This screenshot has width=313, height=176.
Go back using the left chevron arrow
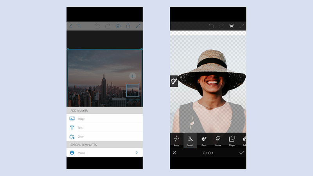tap(71, 26)
